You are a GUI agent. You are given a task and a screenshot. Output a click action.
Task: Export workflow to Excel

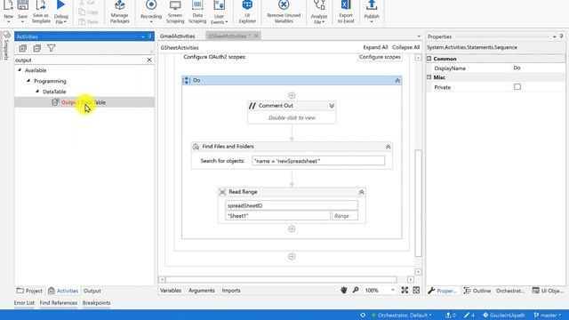pyautogui.click(x=346, y=12)
